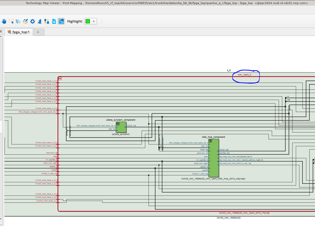Expand the altera_syncram_component block
Screen dimensions: 315x226
tap(118, 124)
